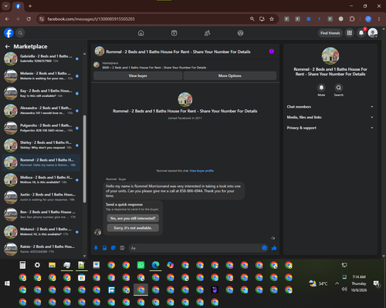Image resolution: width=386 pixels, height=308 pixels.
Task: Open the sticker picker icon
Action: (113, 248)
